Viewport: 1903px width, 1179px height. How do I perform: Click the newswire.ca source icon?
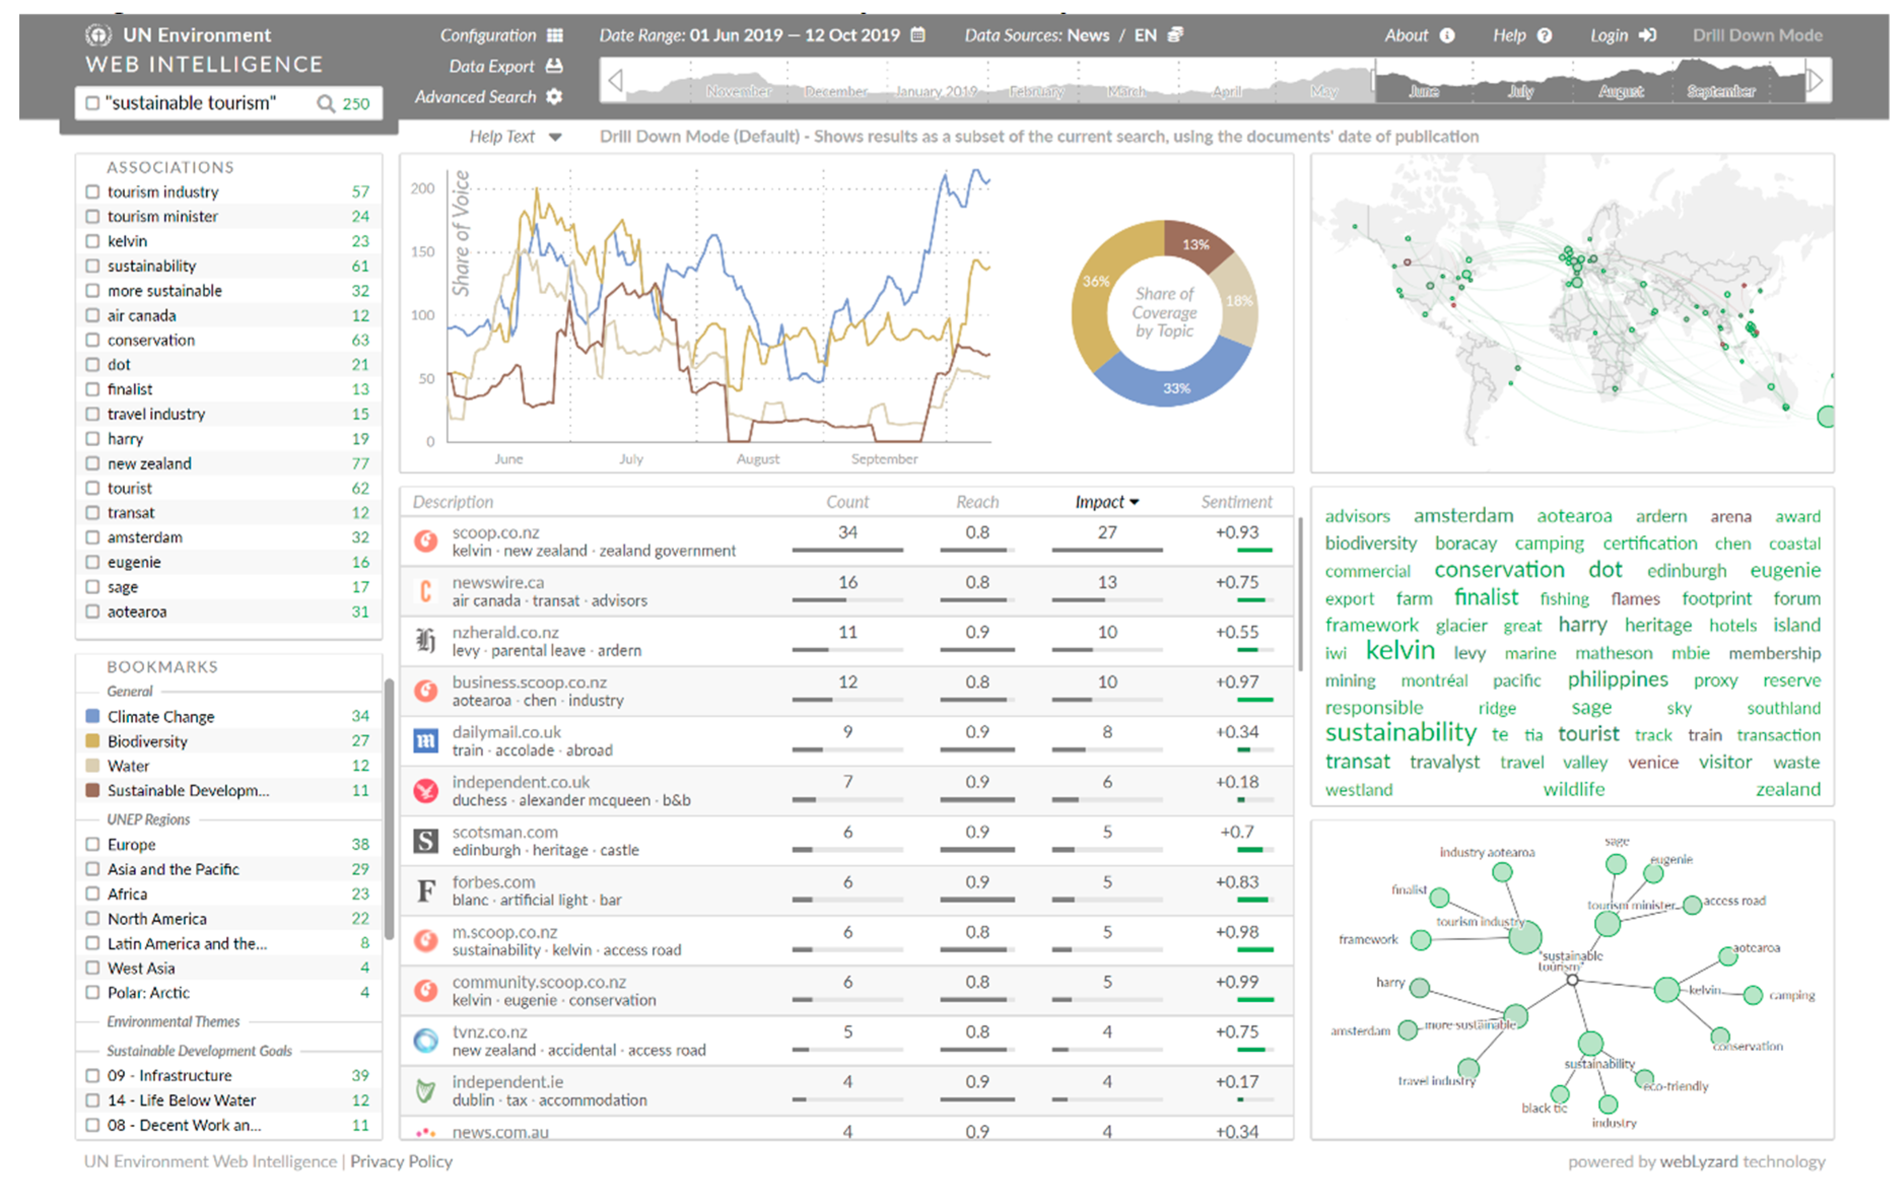pos(425,590)
